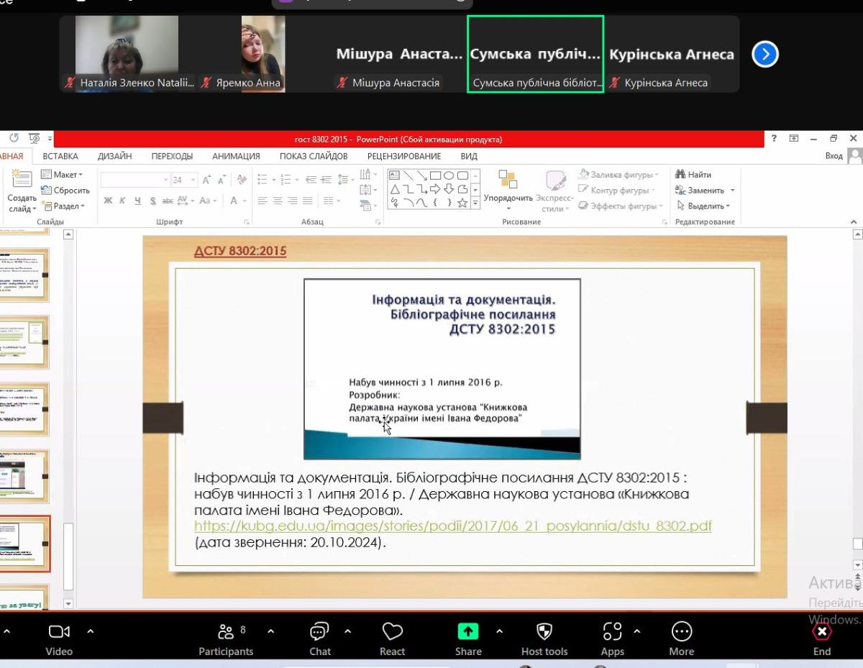Click the React heart icon
The image size is (863, 668).
pyautogui.click(x=392, y=632)
